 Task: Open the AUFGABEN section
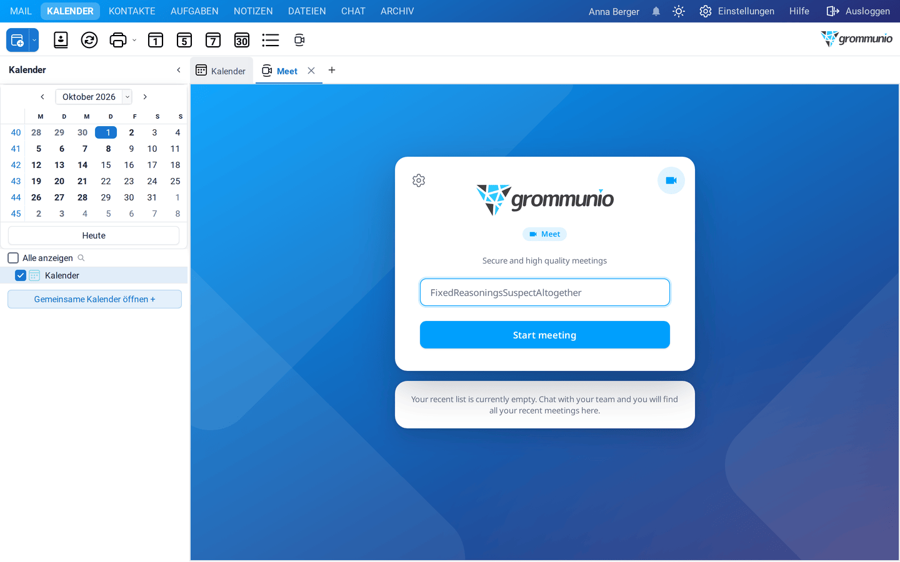(x=194, y=11)
